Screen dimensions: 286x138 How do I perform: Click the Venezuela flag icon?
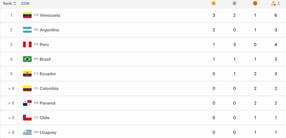click(x=27, y=15)
